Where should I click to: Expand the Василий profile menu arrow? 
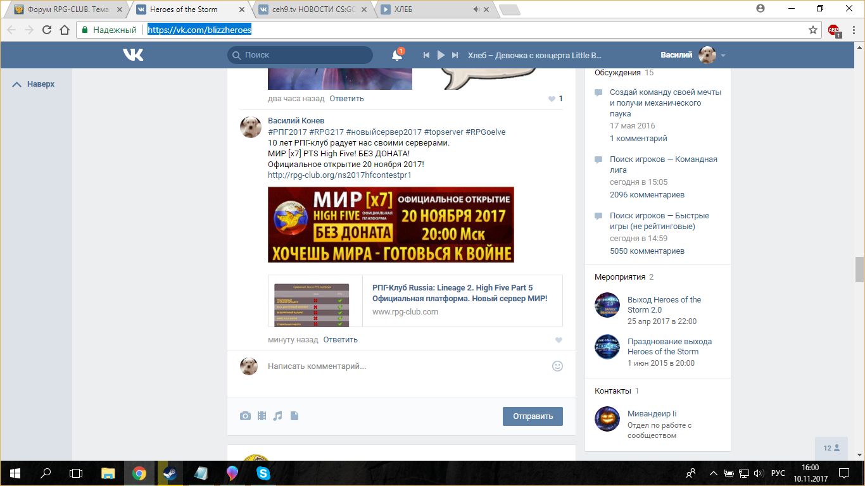(x=723, y=56)
